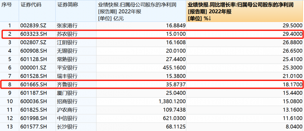Select code 600908.SH
The image size is (304, 131).
pos(33,51)
